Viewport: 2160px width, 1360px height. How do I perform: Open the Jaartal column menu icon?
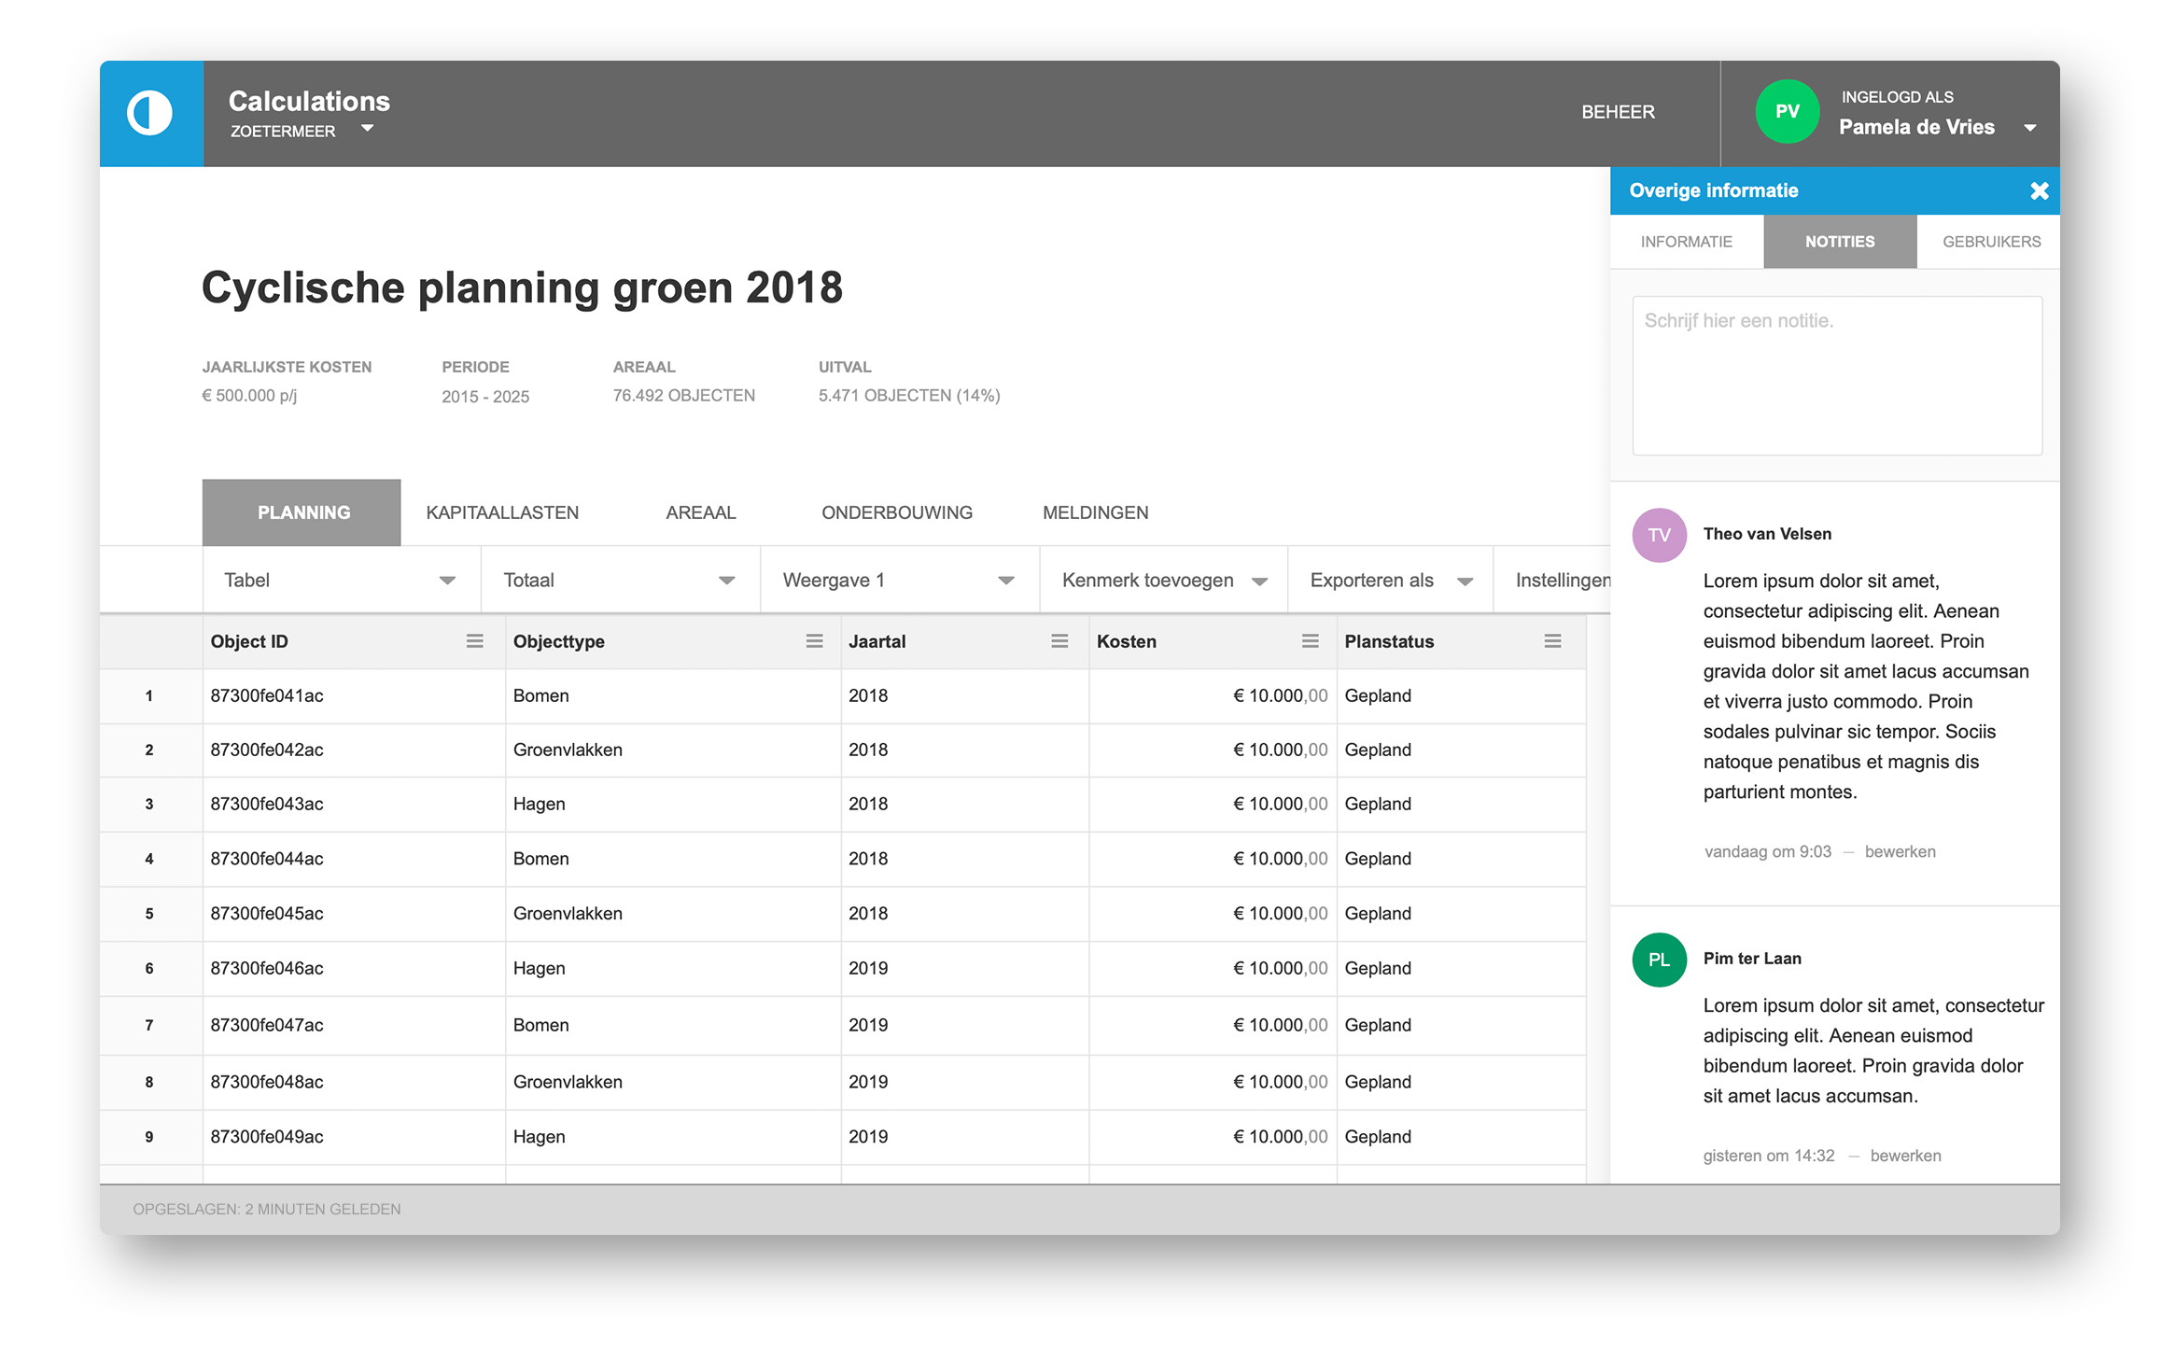tap(1059, 641)
